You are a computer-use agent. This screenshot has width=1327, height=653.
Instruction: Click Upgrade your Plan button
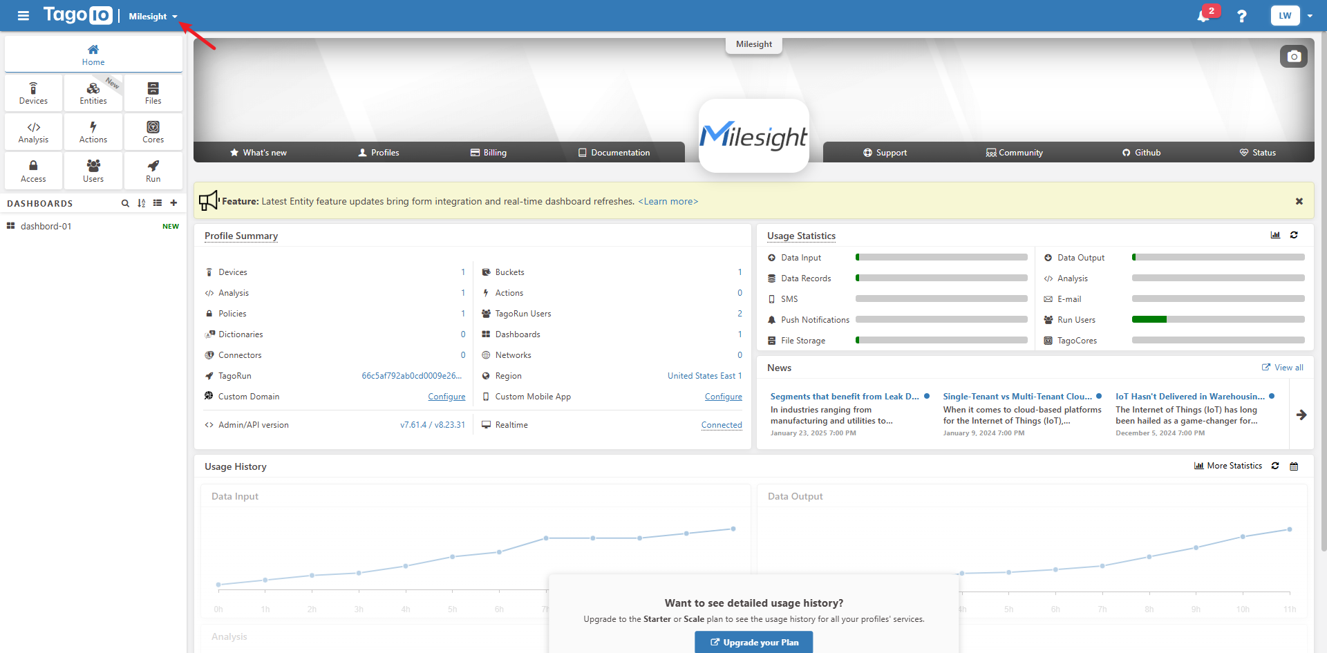click(x=754, y=643)
